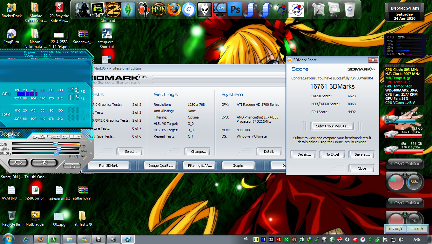432x244 pixels.
Task: Click the taskbar clock showing 7:46
Action: click(416, 239)
